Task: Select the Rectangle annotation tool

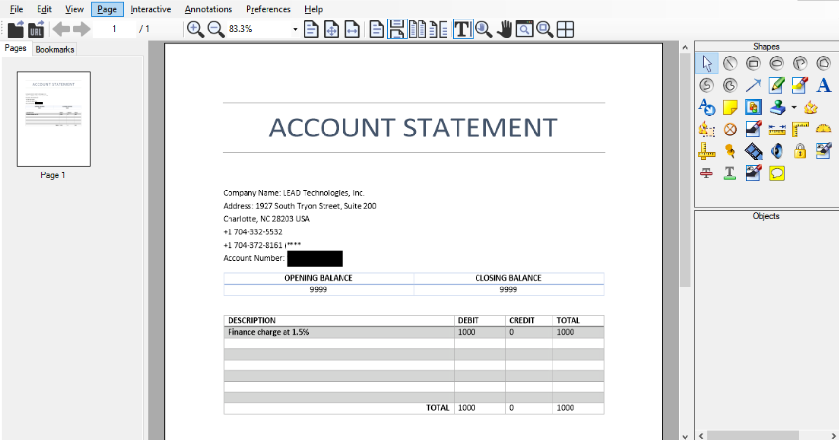Action: (754, 63)
